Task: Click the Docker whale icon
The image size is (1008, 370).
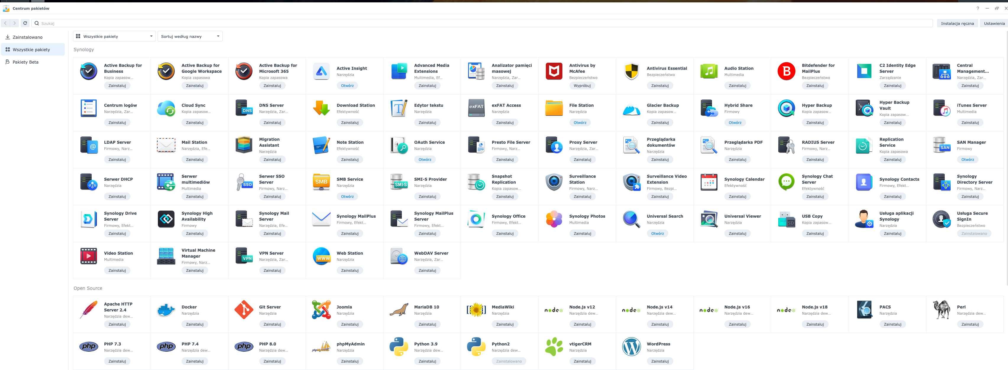Action: coord(166,310)
